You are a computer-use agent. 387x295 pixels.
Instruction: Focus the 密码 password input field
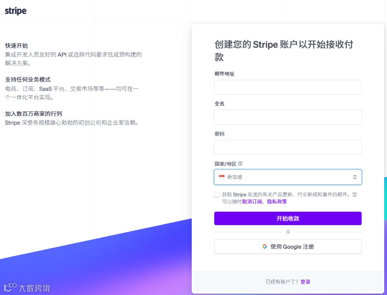click(288, 147)
